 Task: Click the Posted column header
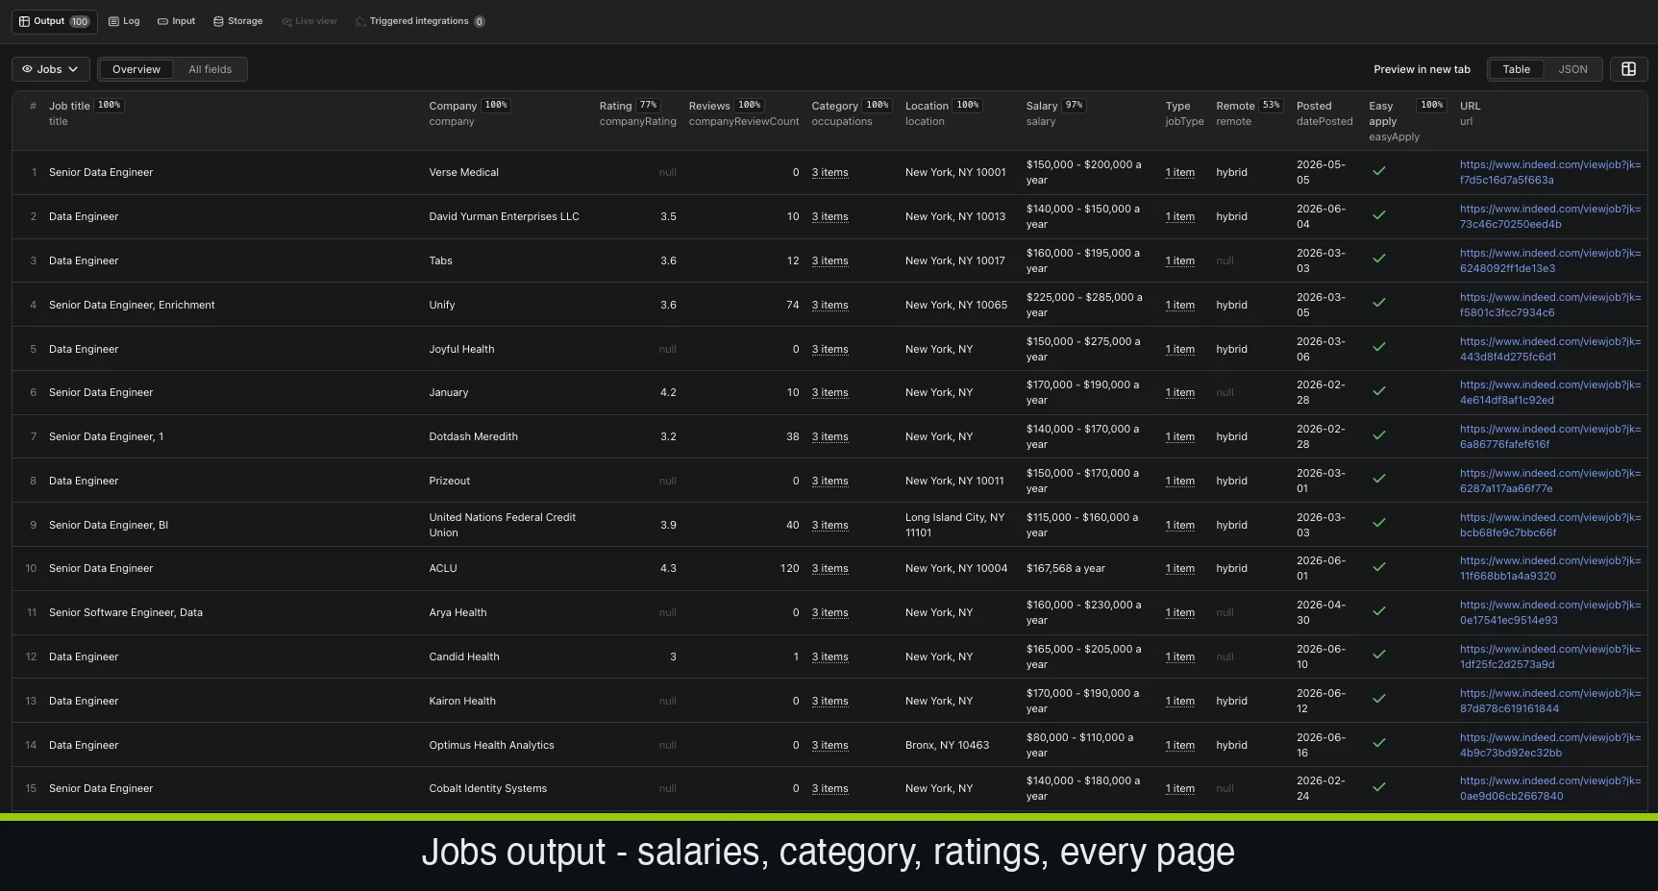[x=1314, y=106]
